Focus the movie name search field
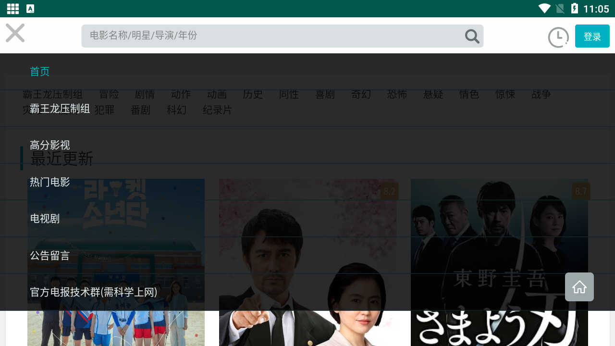This screenshot has height=346, width=615. pyautogui.click(x=283, y=36)
